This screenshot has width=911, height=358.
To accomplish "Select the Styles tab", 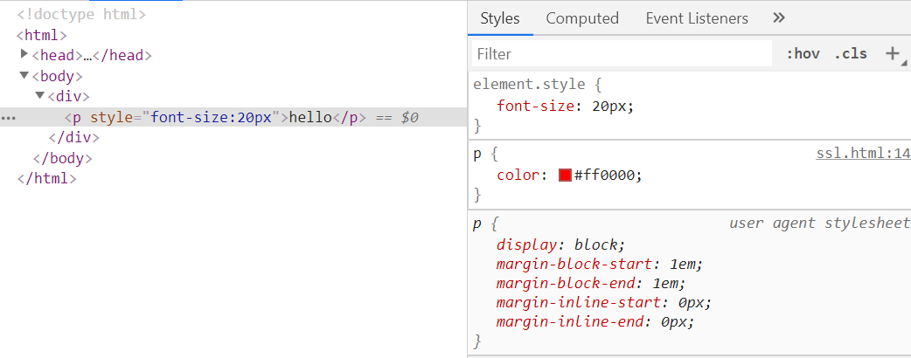I will click(x=500, y=18).
